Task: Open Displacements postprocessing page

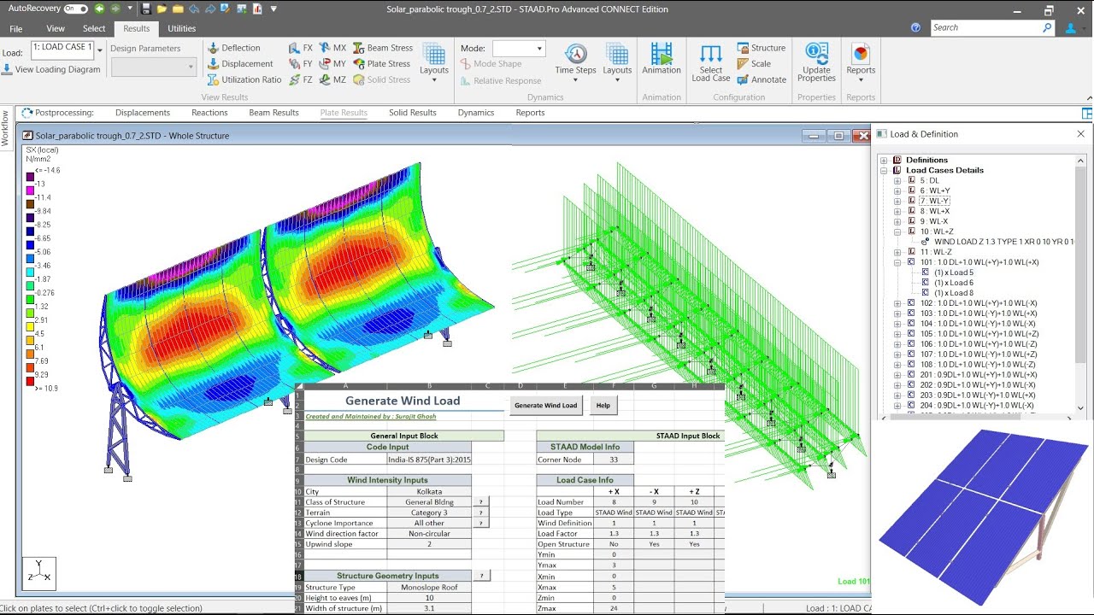Action: pos(143,113)
